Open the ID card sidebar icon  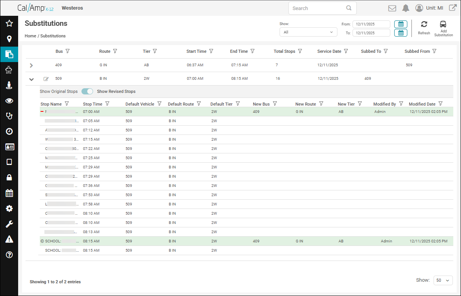pos(9,147)
